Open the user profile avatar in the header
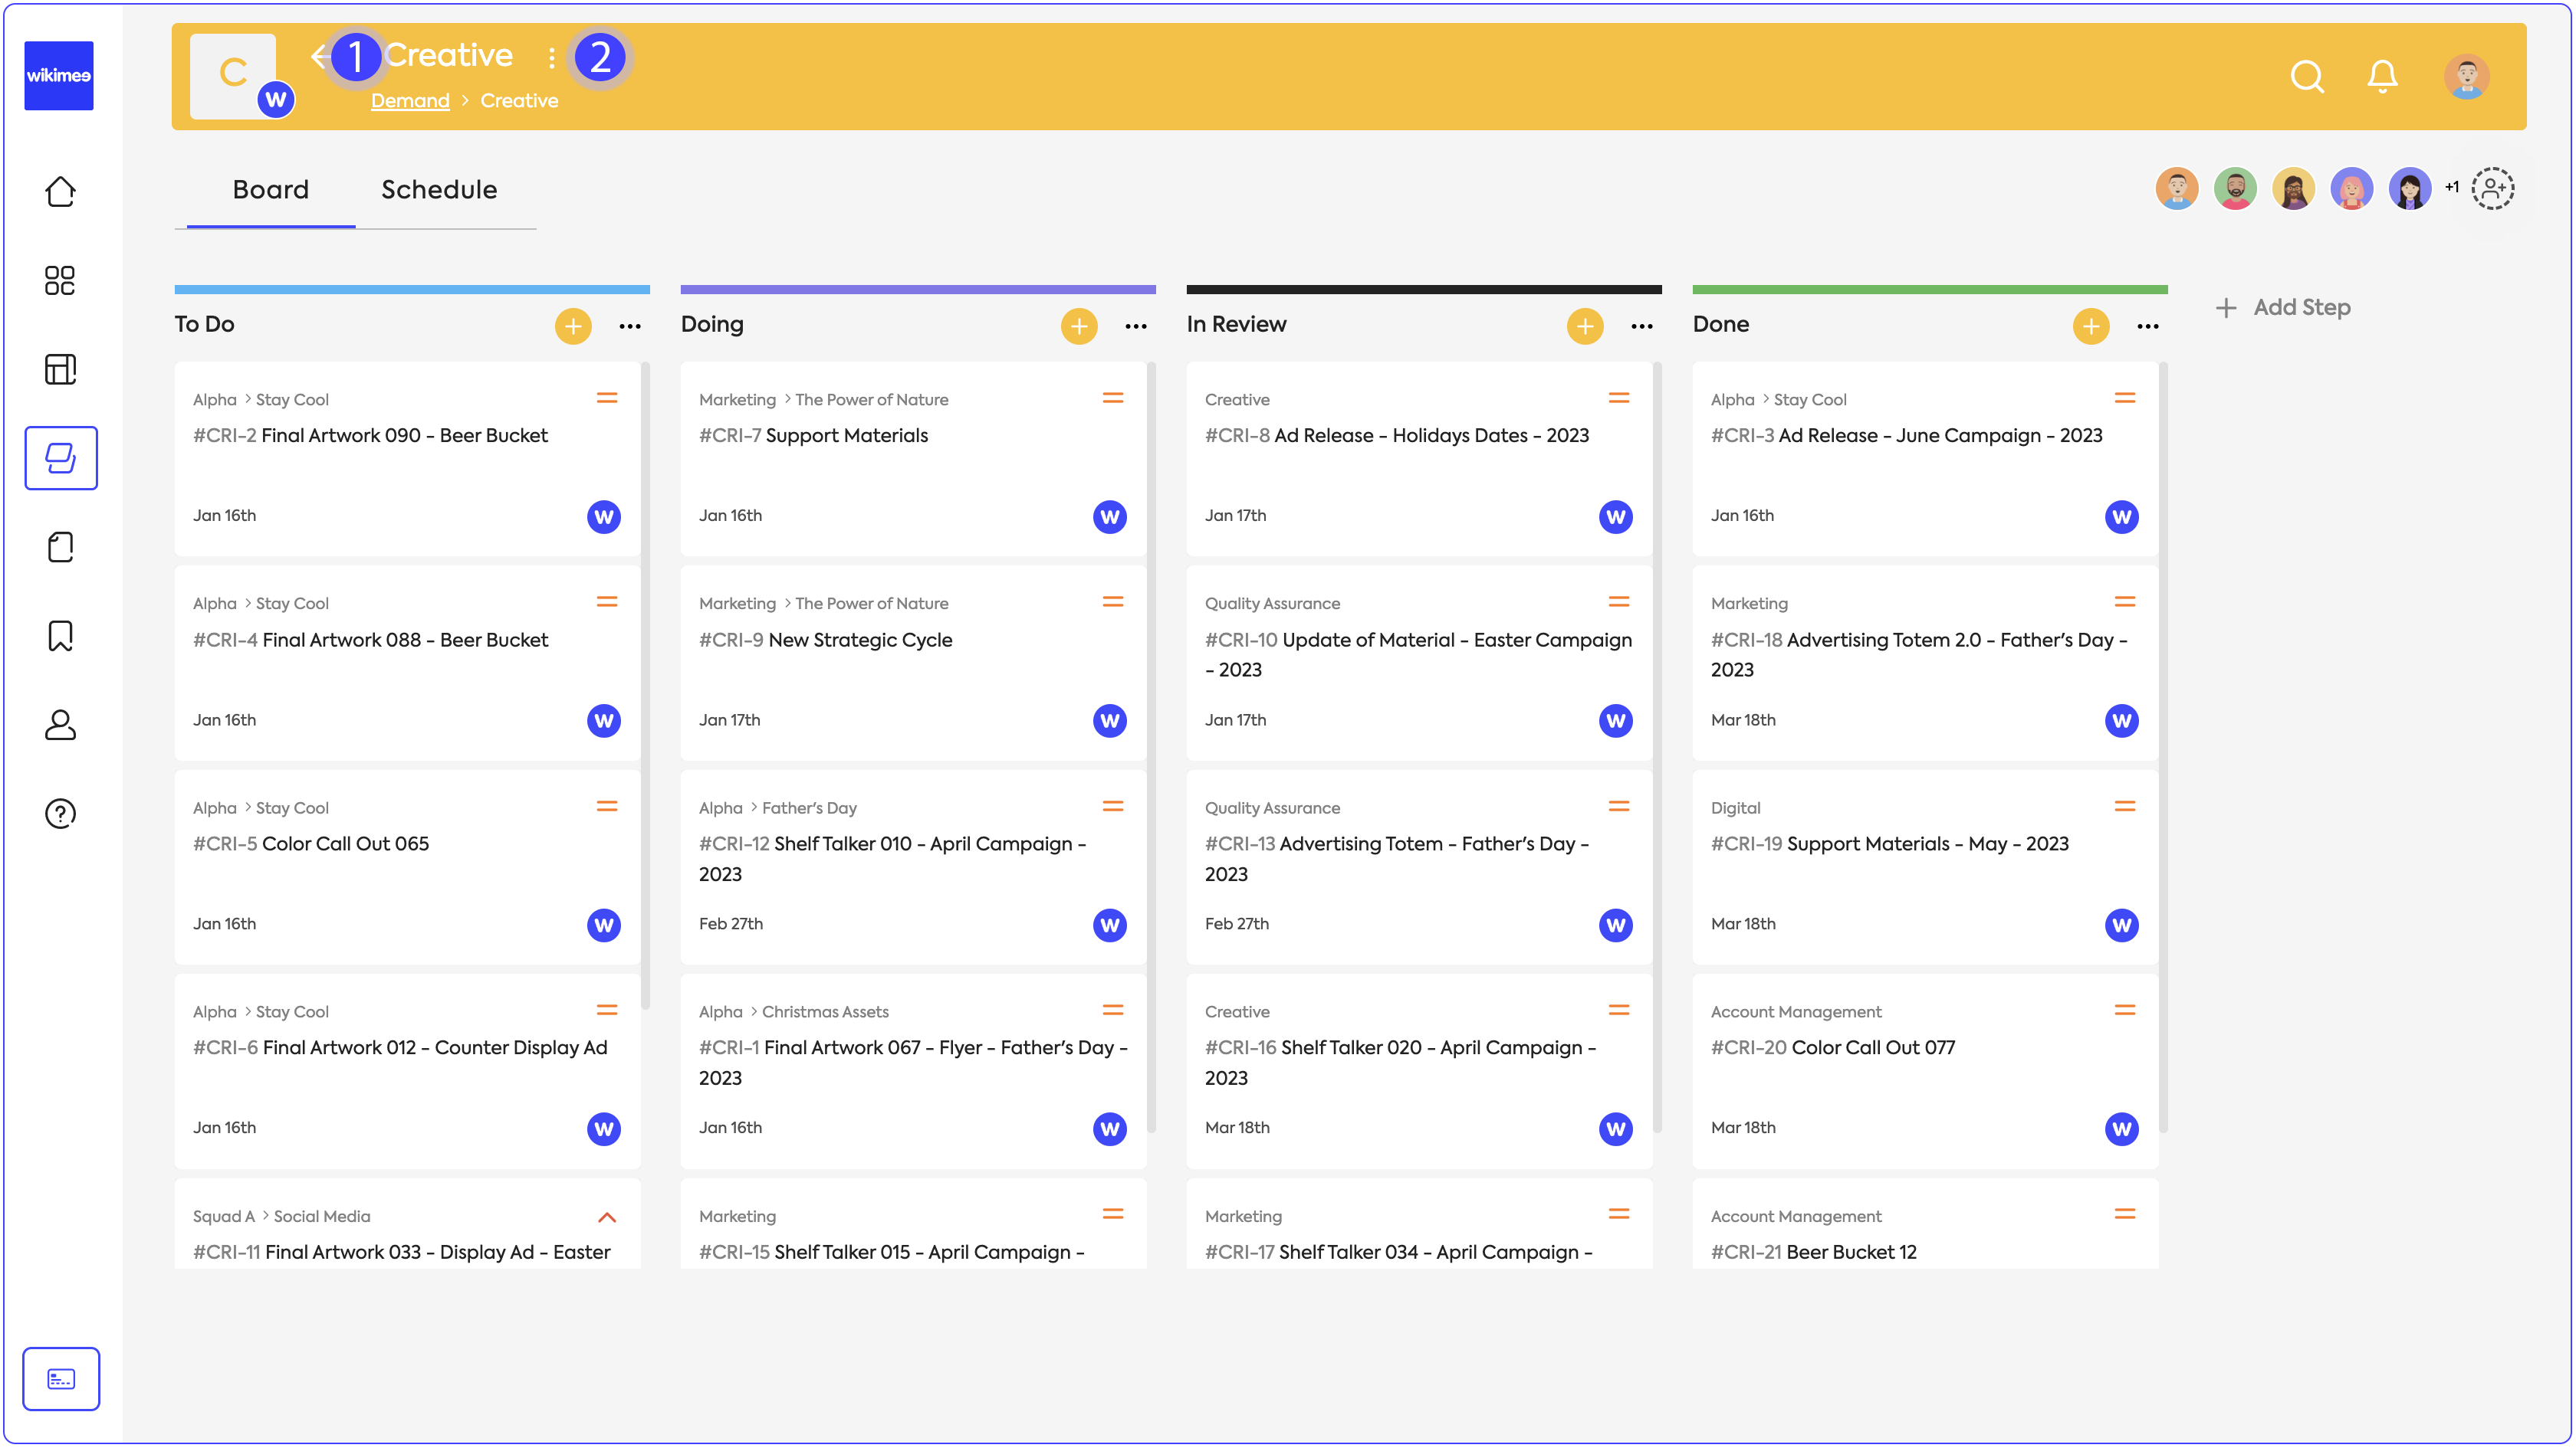Image resolution: width=2576 pixels, height=1448 pixels. pyautogui.click(x=2466, y=77)
